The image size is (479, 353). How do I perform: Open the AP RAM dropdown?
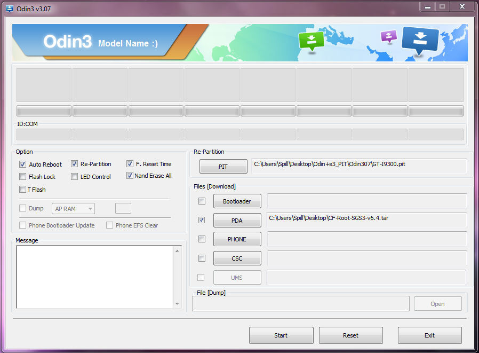coord(73,209)
